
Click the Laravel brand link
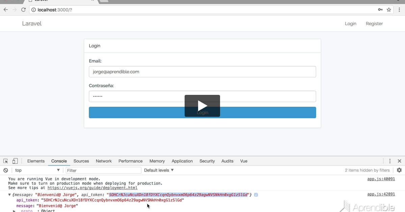pos(32,23)
